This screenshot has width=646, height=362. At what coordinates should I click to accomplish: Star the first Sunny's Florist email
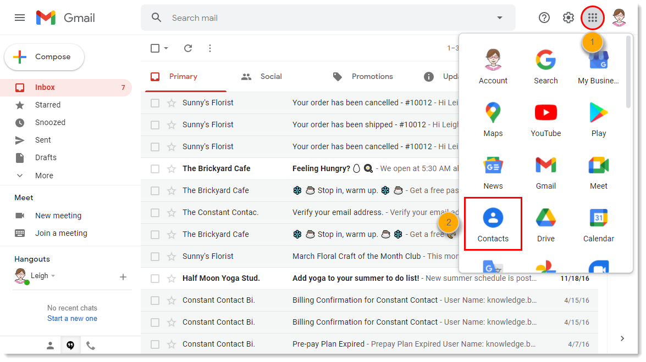point(171,103)
